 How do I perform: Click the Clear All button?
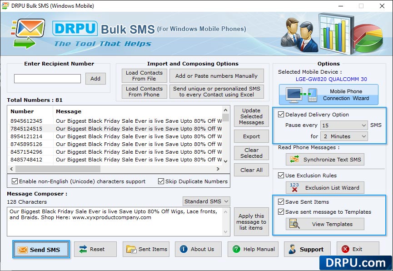coord(251,170)
